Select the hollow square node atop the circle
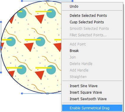This screenshot has height=112, width=125. pyautogui.click(x=47, y=1)
